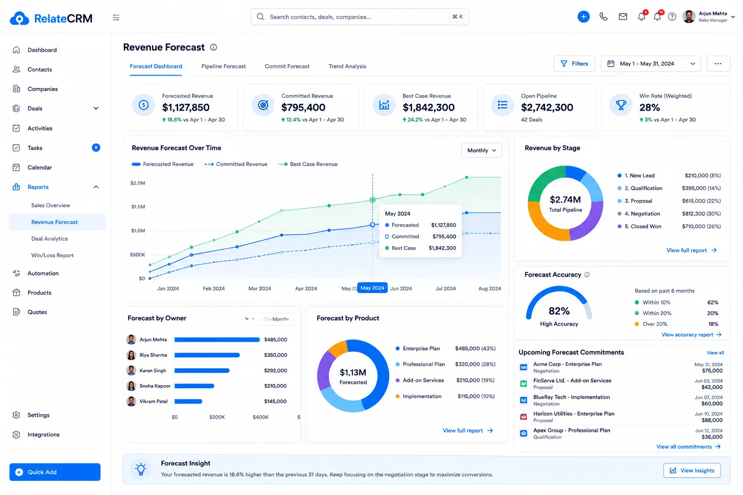743x495 pixels.
Task: Open View accuracy report link
Action: 691,335
